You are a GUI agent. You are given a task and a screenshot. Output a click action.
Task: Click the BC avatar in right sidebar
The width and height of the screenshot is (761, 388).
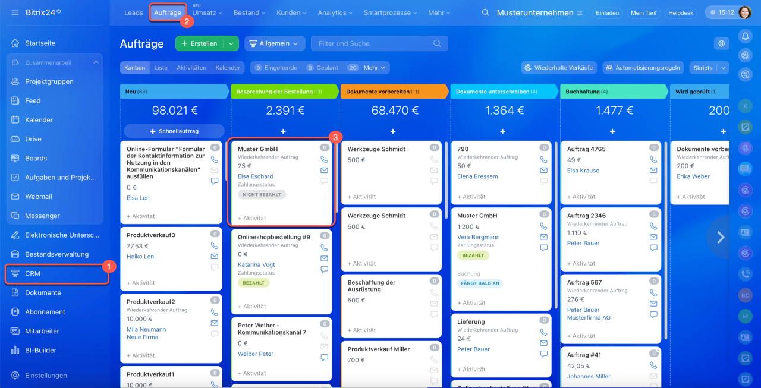pos(745,295)
